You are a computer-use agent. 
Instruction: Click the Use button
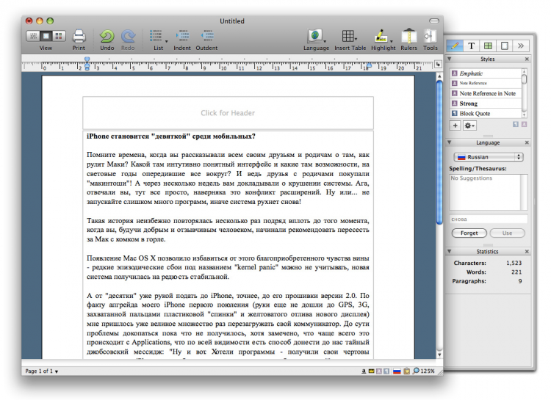tap(507, 233)
